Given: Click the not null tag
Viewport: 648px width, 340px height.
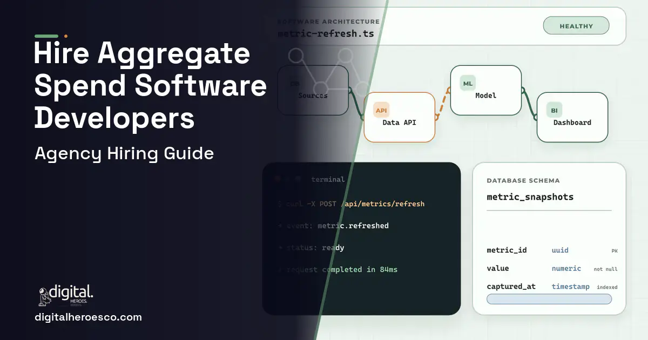Looking at the screenshot, I should coord(606,269).
